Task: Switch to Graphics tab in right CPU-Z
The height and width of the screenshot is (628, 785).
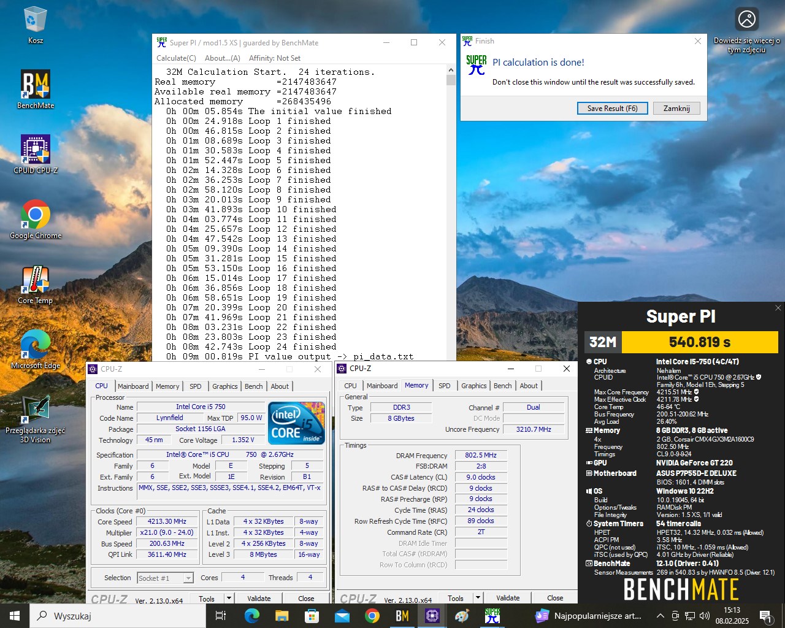Action: click(x=474, y=386)
